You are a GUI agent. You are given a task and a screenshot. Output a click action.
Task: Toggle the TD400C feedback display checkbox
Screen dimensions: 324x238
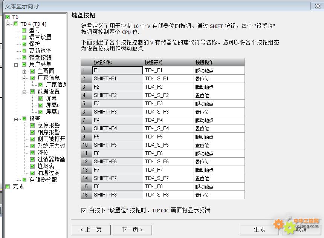pyautogui.click(x=84, y=210)
